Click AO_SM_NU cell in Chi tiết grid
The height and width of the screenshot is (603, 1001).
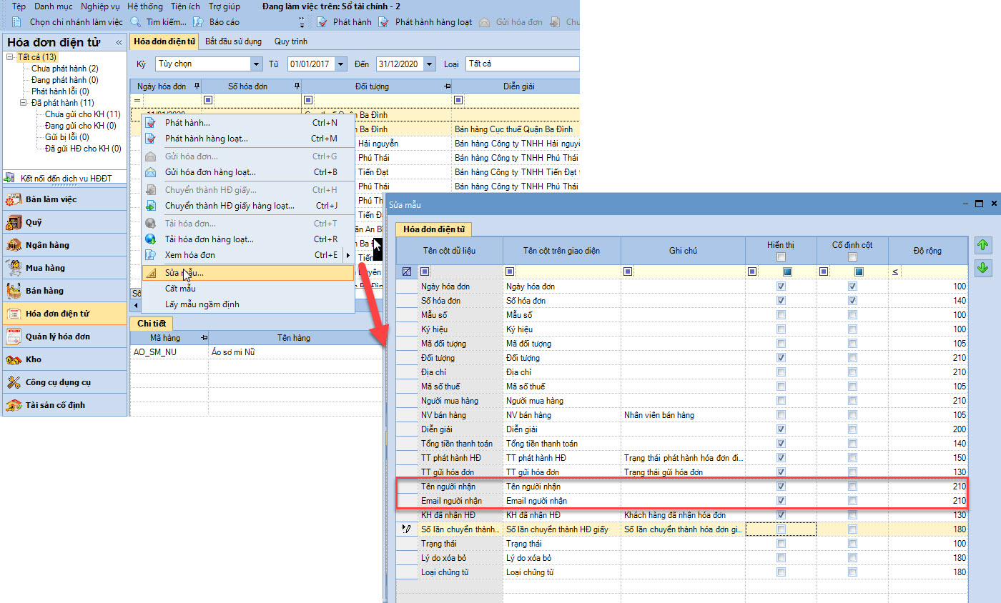(170, 352)
